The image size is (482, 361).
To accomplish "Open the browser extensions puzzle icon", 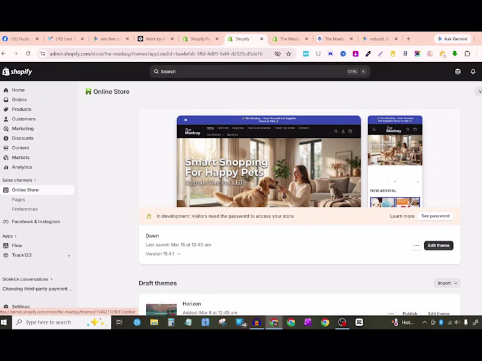I will coord(468,54).
